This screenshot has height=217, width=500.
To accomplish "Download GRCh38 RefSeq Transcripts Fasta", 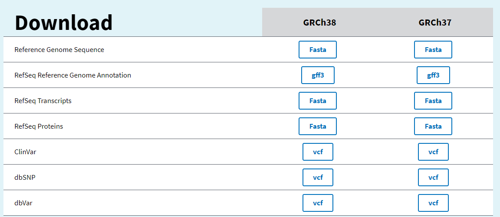I will [x=317, y=100].
